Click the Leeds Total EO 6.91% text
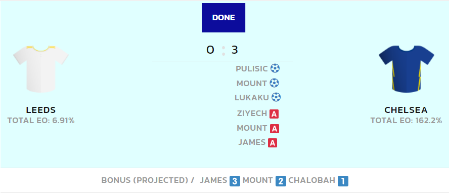Screen dimensions: 449x193 tap(41, 121)
